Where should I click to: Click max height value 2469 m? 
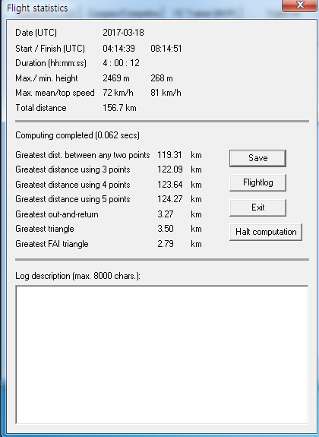[x=116, y=78]
